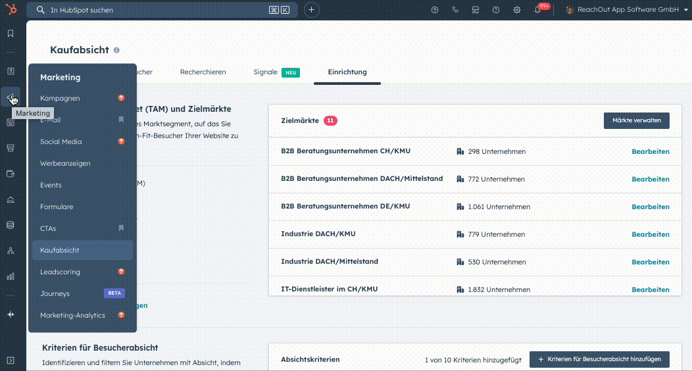Click the Märkte verwalten button
The image size is (692, 371).
click(636, 120)
